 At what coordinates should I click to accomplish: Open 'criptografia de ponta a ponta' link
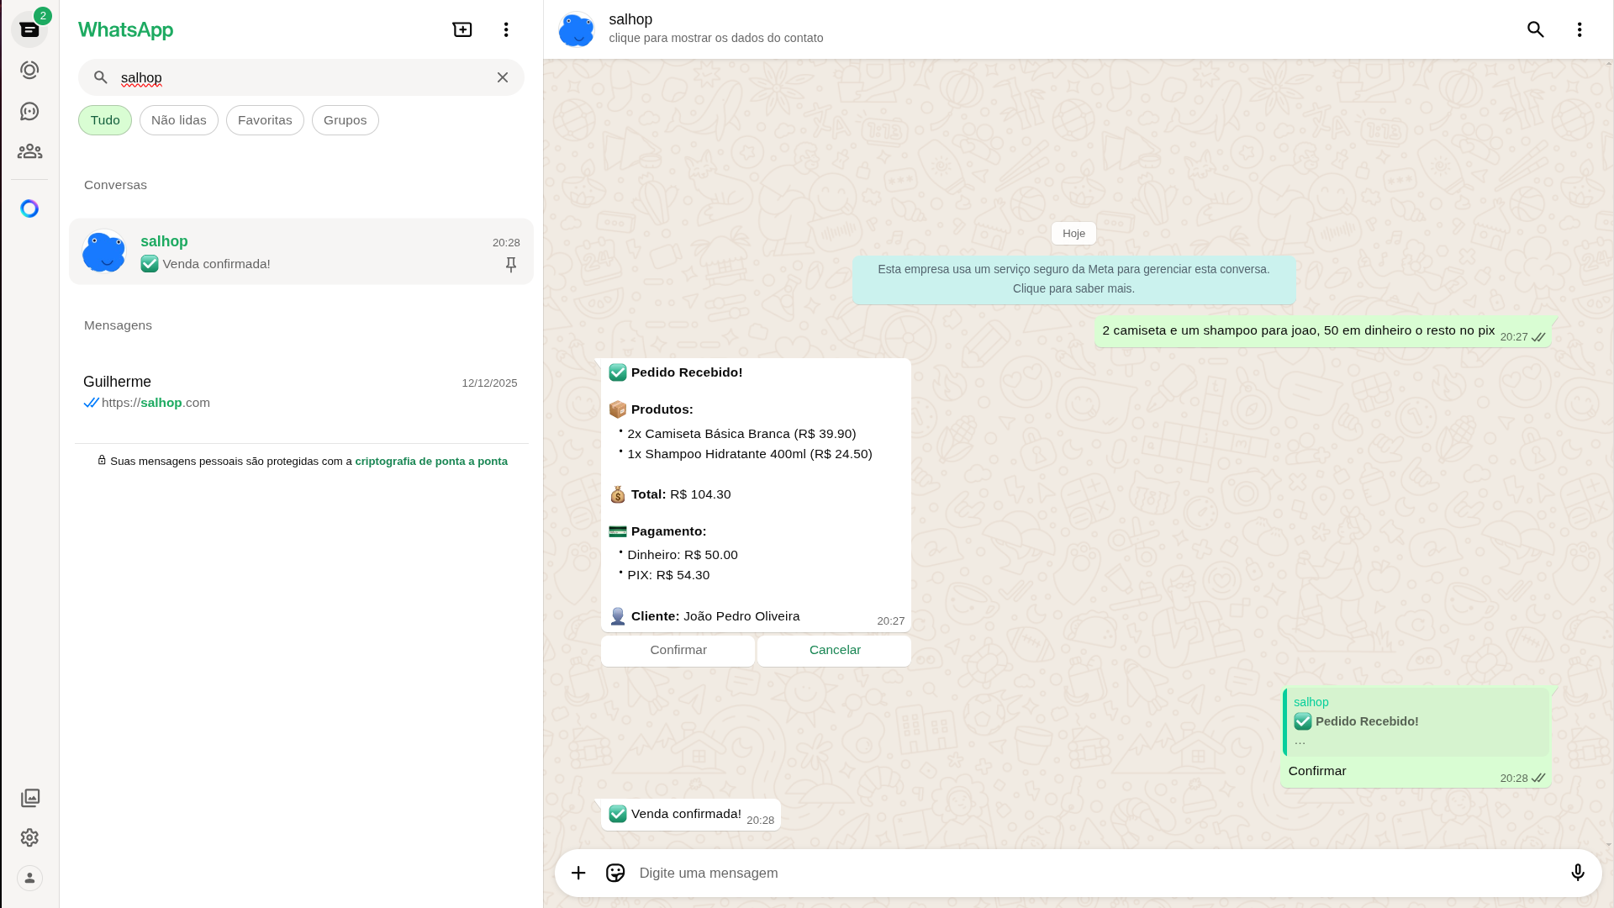pyautogui.click(x=430, y=462)
